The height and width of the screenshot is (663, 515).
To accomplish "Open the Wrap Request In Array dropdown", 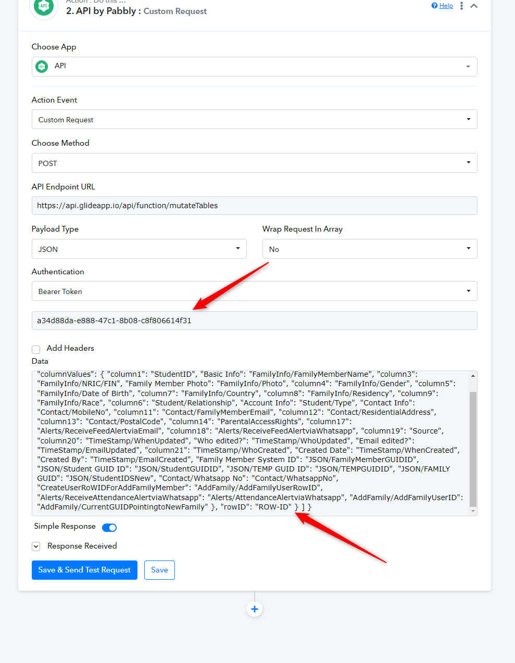I will click(370, 249).
